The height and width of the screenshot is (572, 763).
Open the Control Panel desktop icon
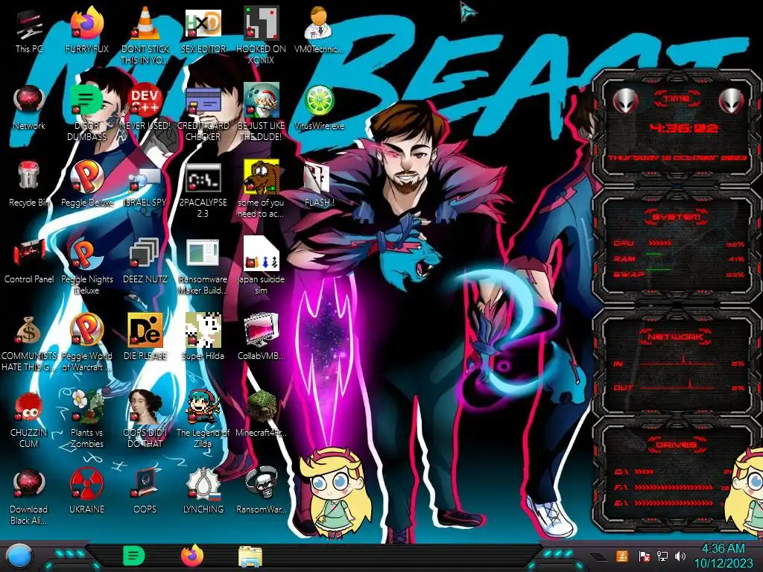pyautogui.click(x=29, y=261)
